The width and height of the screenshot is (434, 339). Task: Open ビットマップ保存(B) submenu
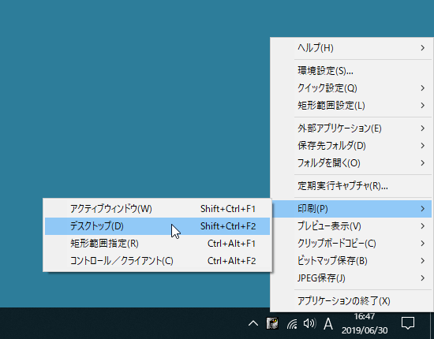351,261
